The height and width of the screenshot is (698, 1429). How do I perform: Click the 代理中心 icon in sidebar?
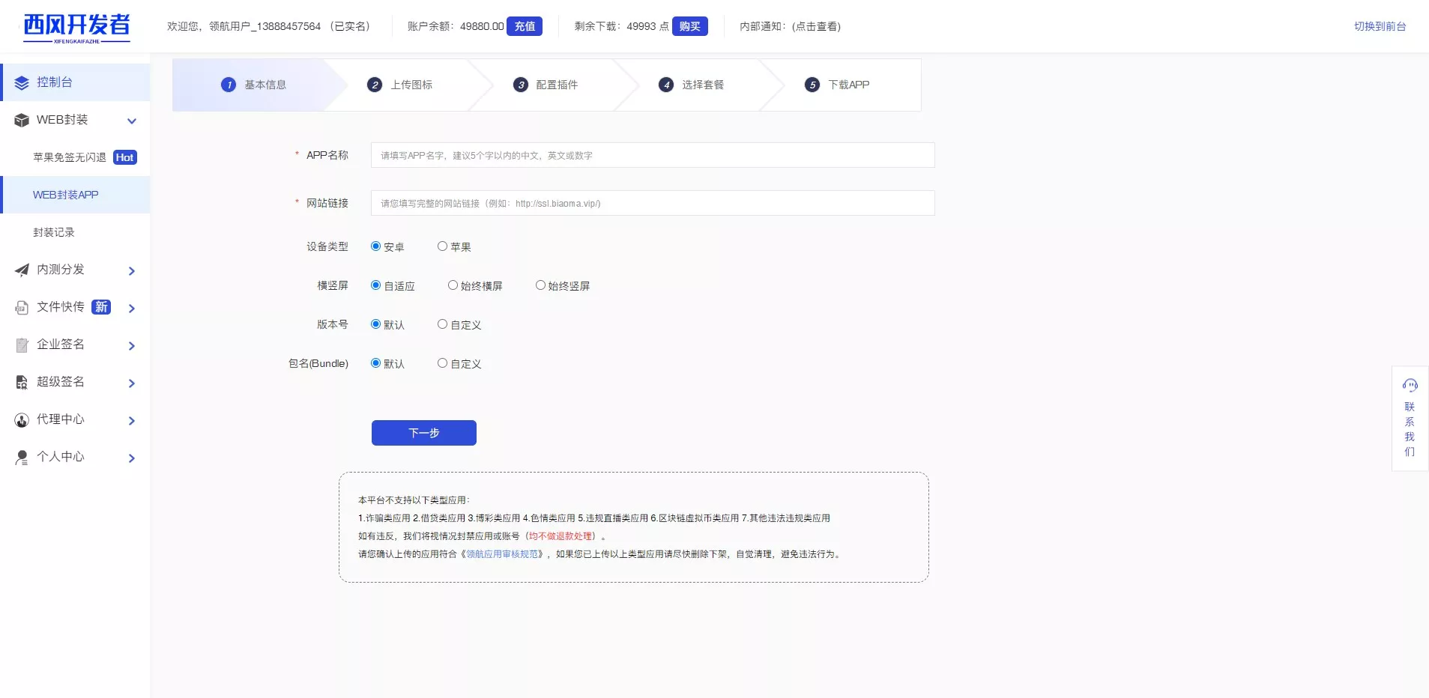pyautogui.click(x=22, y=419)
